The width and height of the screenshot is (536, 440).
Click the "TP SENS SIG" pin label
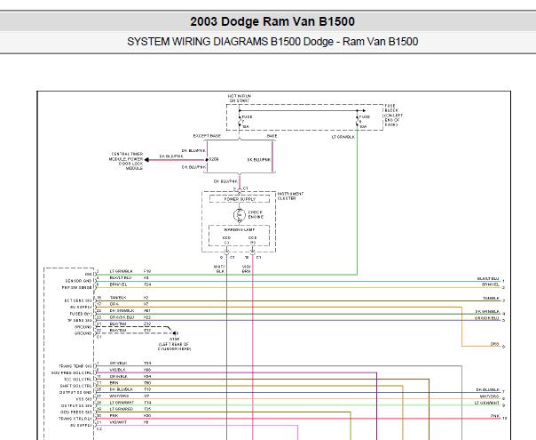pyautogui.click(x=80, y=321)
